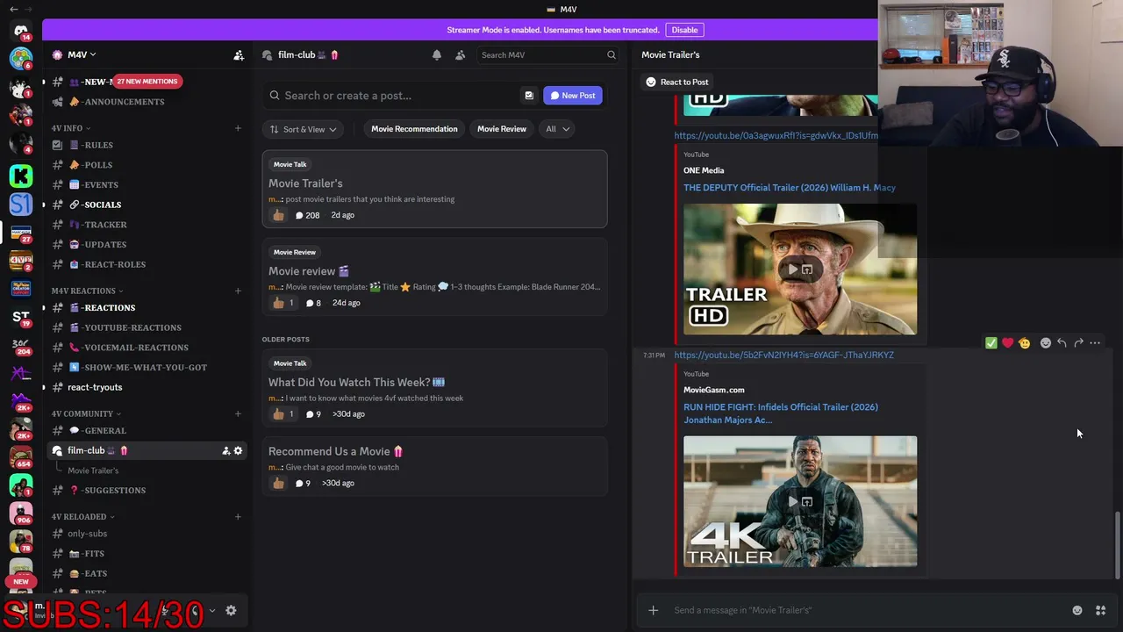Open the -ANNOUNCEMENTS channel
The width and height of the screenshot is (1123, 632).
[x=146, y=102]
